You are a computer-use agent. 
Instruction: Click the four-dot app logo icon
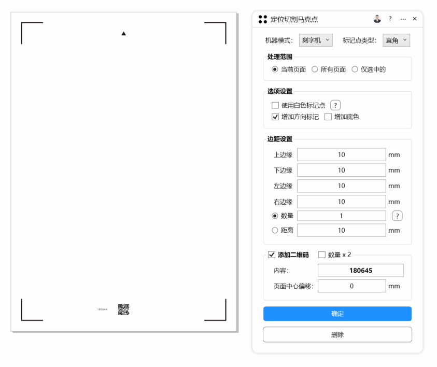click(x=263, y=19)
